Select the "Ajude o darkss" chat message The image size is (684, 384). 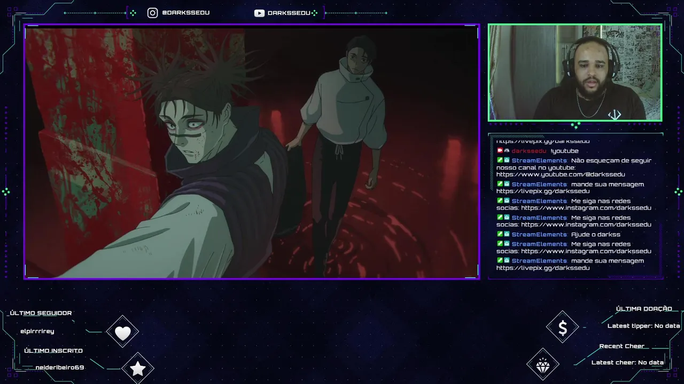coord(596,235)
